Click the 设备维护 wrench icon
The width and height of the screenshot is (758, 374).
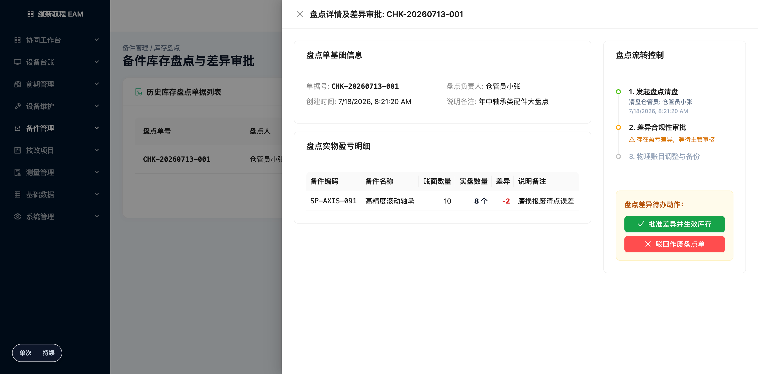pos(17,106)
